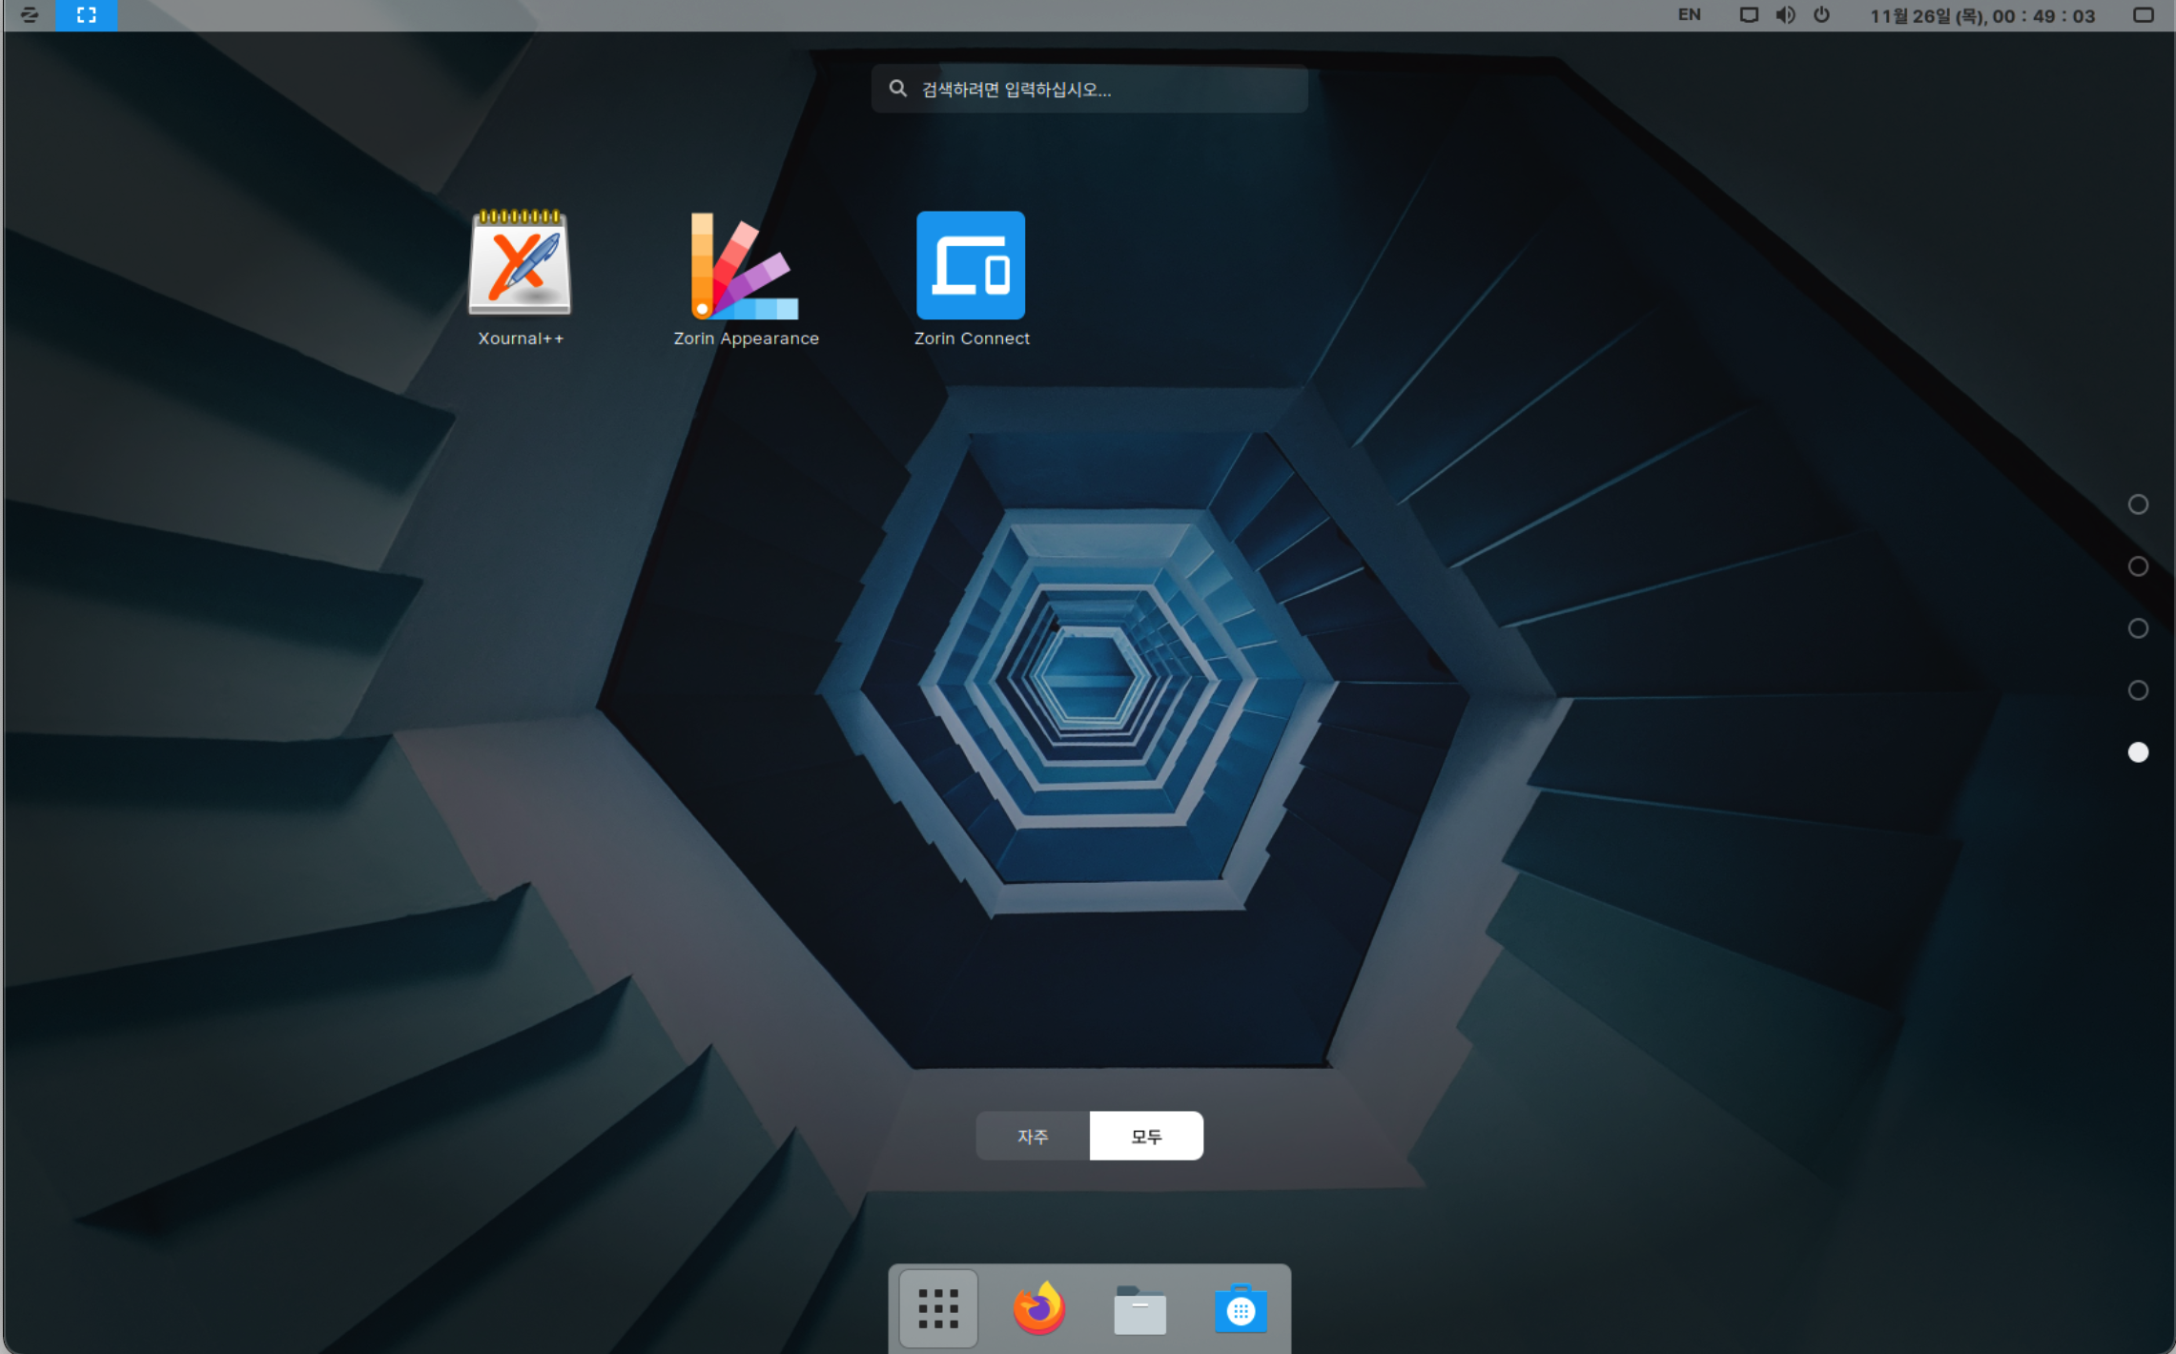This screenshot has height=1354, width=2176.
Task: Launch the Xournal++ application
Action: coord(520,277)
